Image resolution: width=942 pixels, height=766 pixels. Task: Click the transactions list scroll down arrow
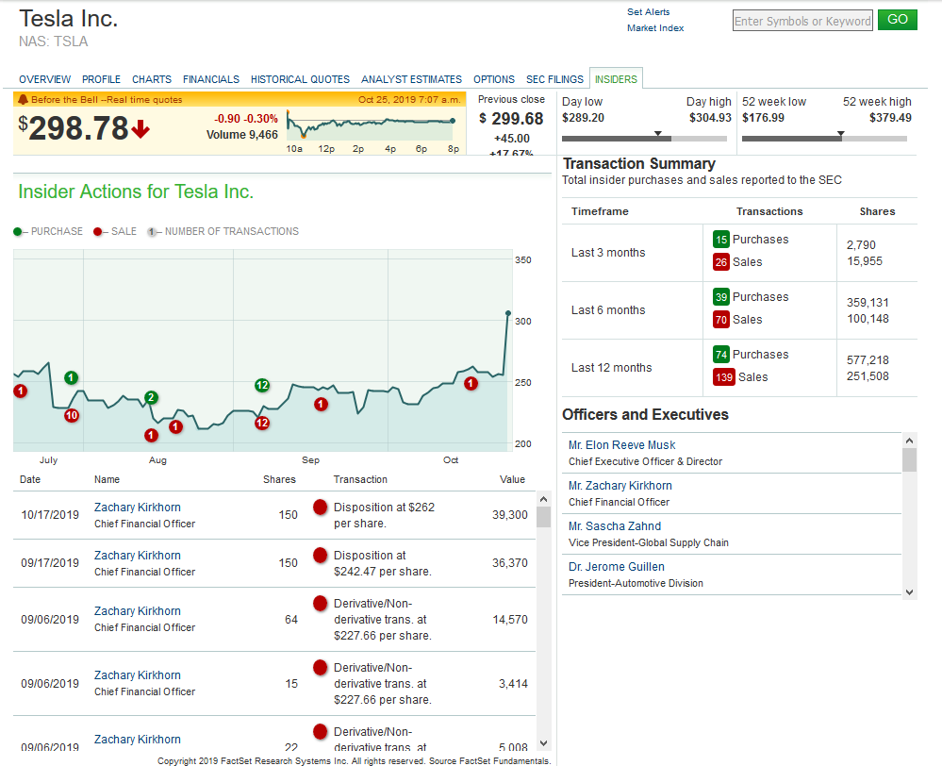(x=544, y=743)
